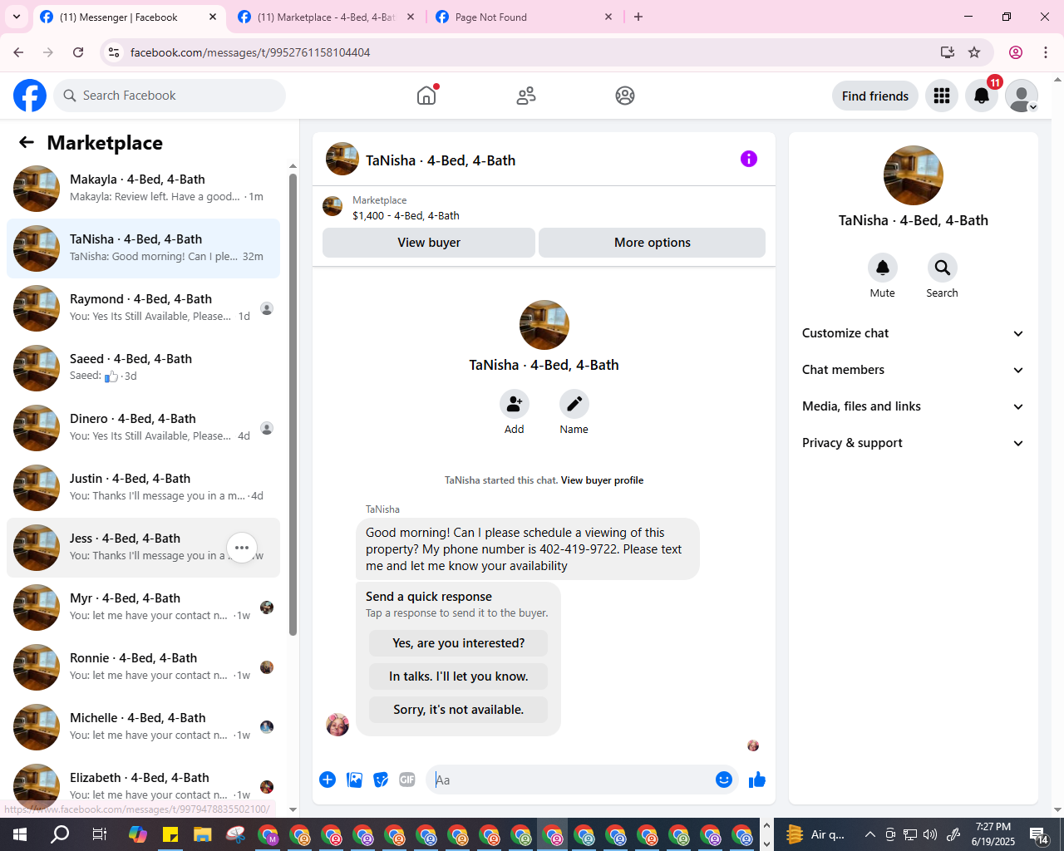1064x851 pixels.
Task: Open Ronnie 4-Bed, 4-Bath conversation
Action: [143, 667]
